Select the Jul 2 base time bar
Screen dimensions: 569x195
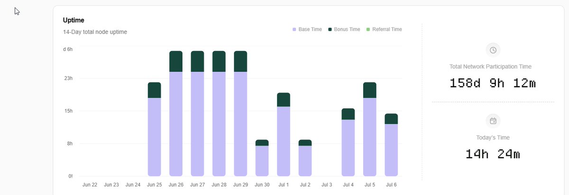click(305, 161)
